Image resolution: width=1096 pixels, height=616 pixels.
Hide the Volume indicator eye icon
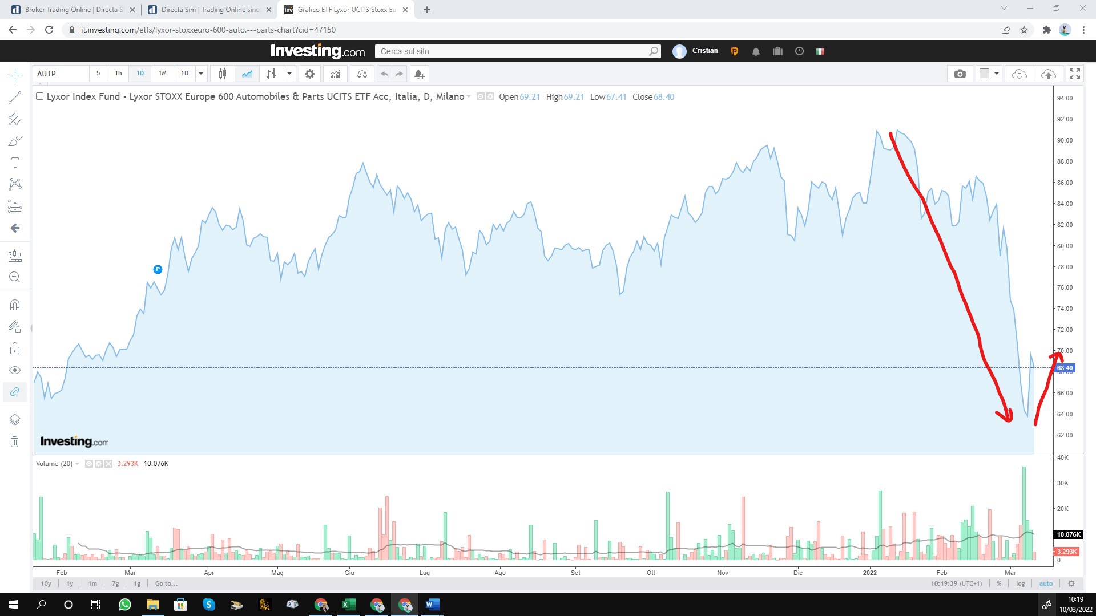click(88, 464)
